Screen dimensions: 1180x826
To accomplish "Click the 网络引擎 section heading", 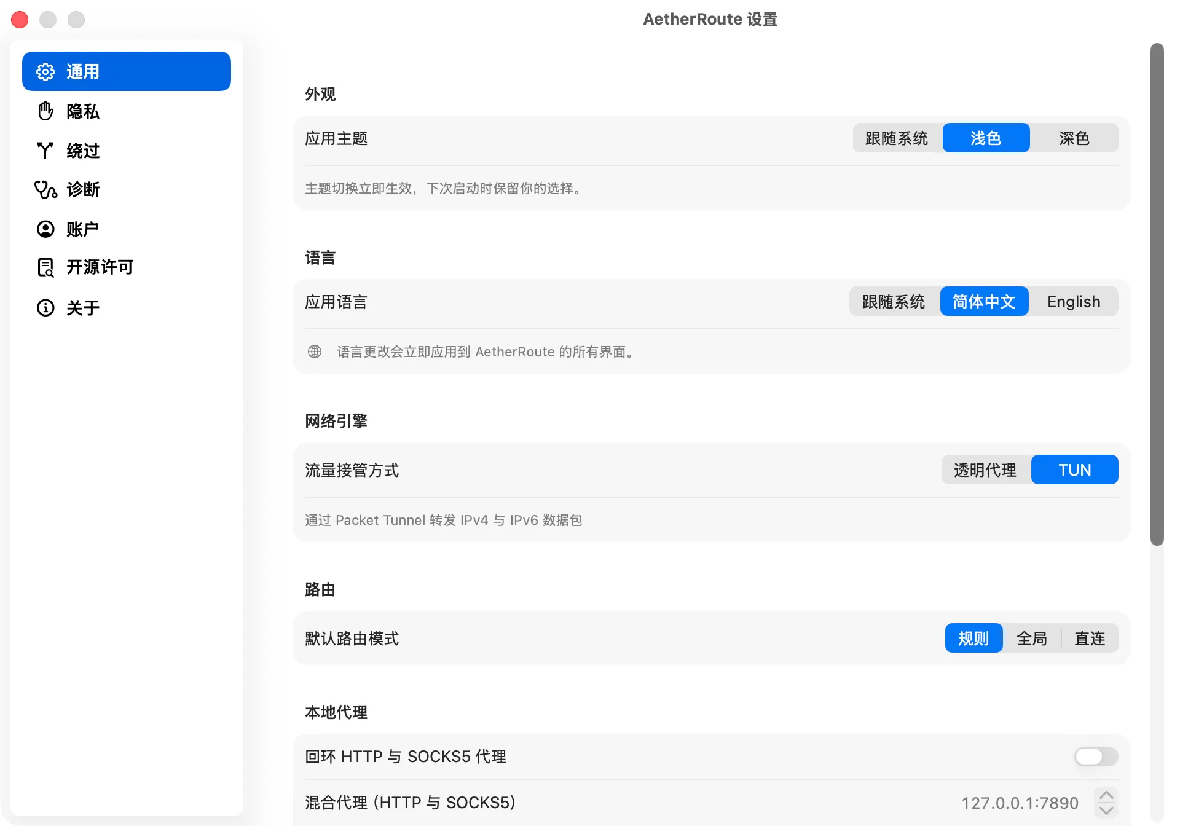I will (336, 421).
